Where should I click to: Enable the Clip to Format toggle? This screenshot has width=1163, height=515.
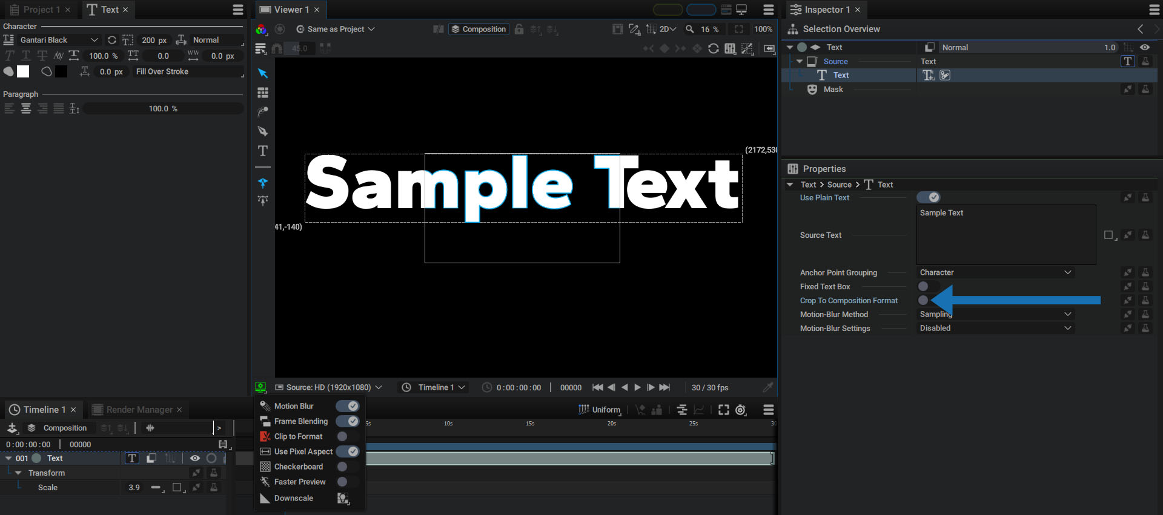click(x=348, y=436)
